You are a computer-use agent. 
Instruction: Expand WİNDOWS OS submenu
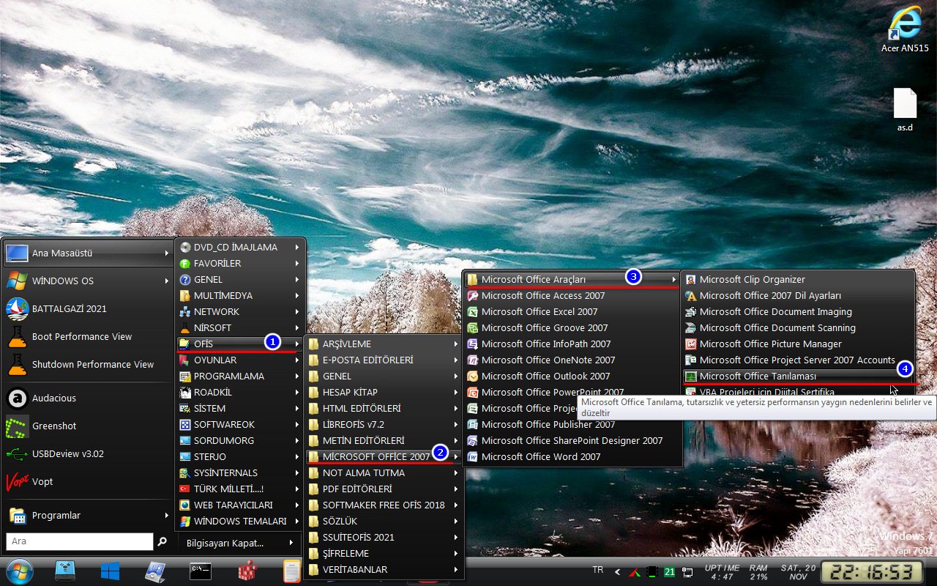(88, 281)
